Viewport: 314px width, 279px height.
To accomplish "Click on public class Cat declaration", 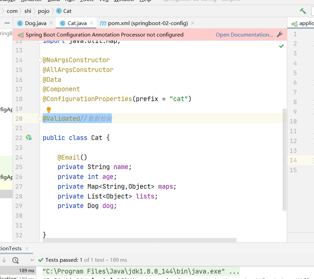I will 76,138.
